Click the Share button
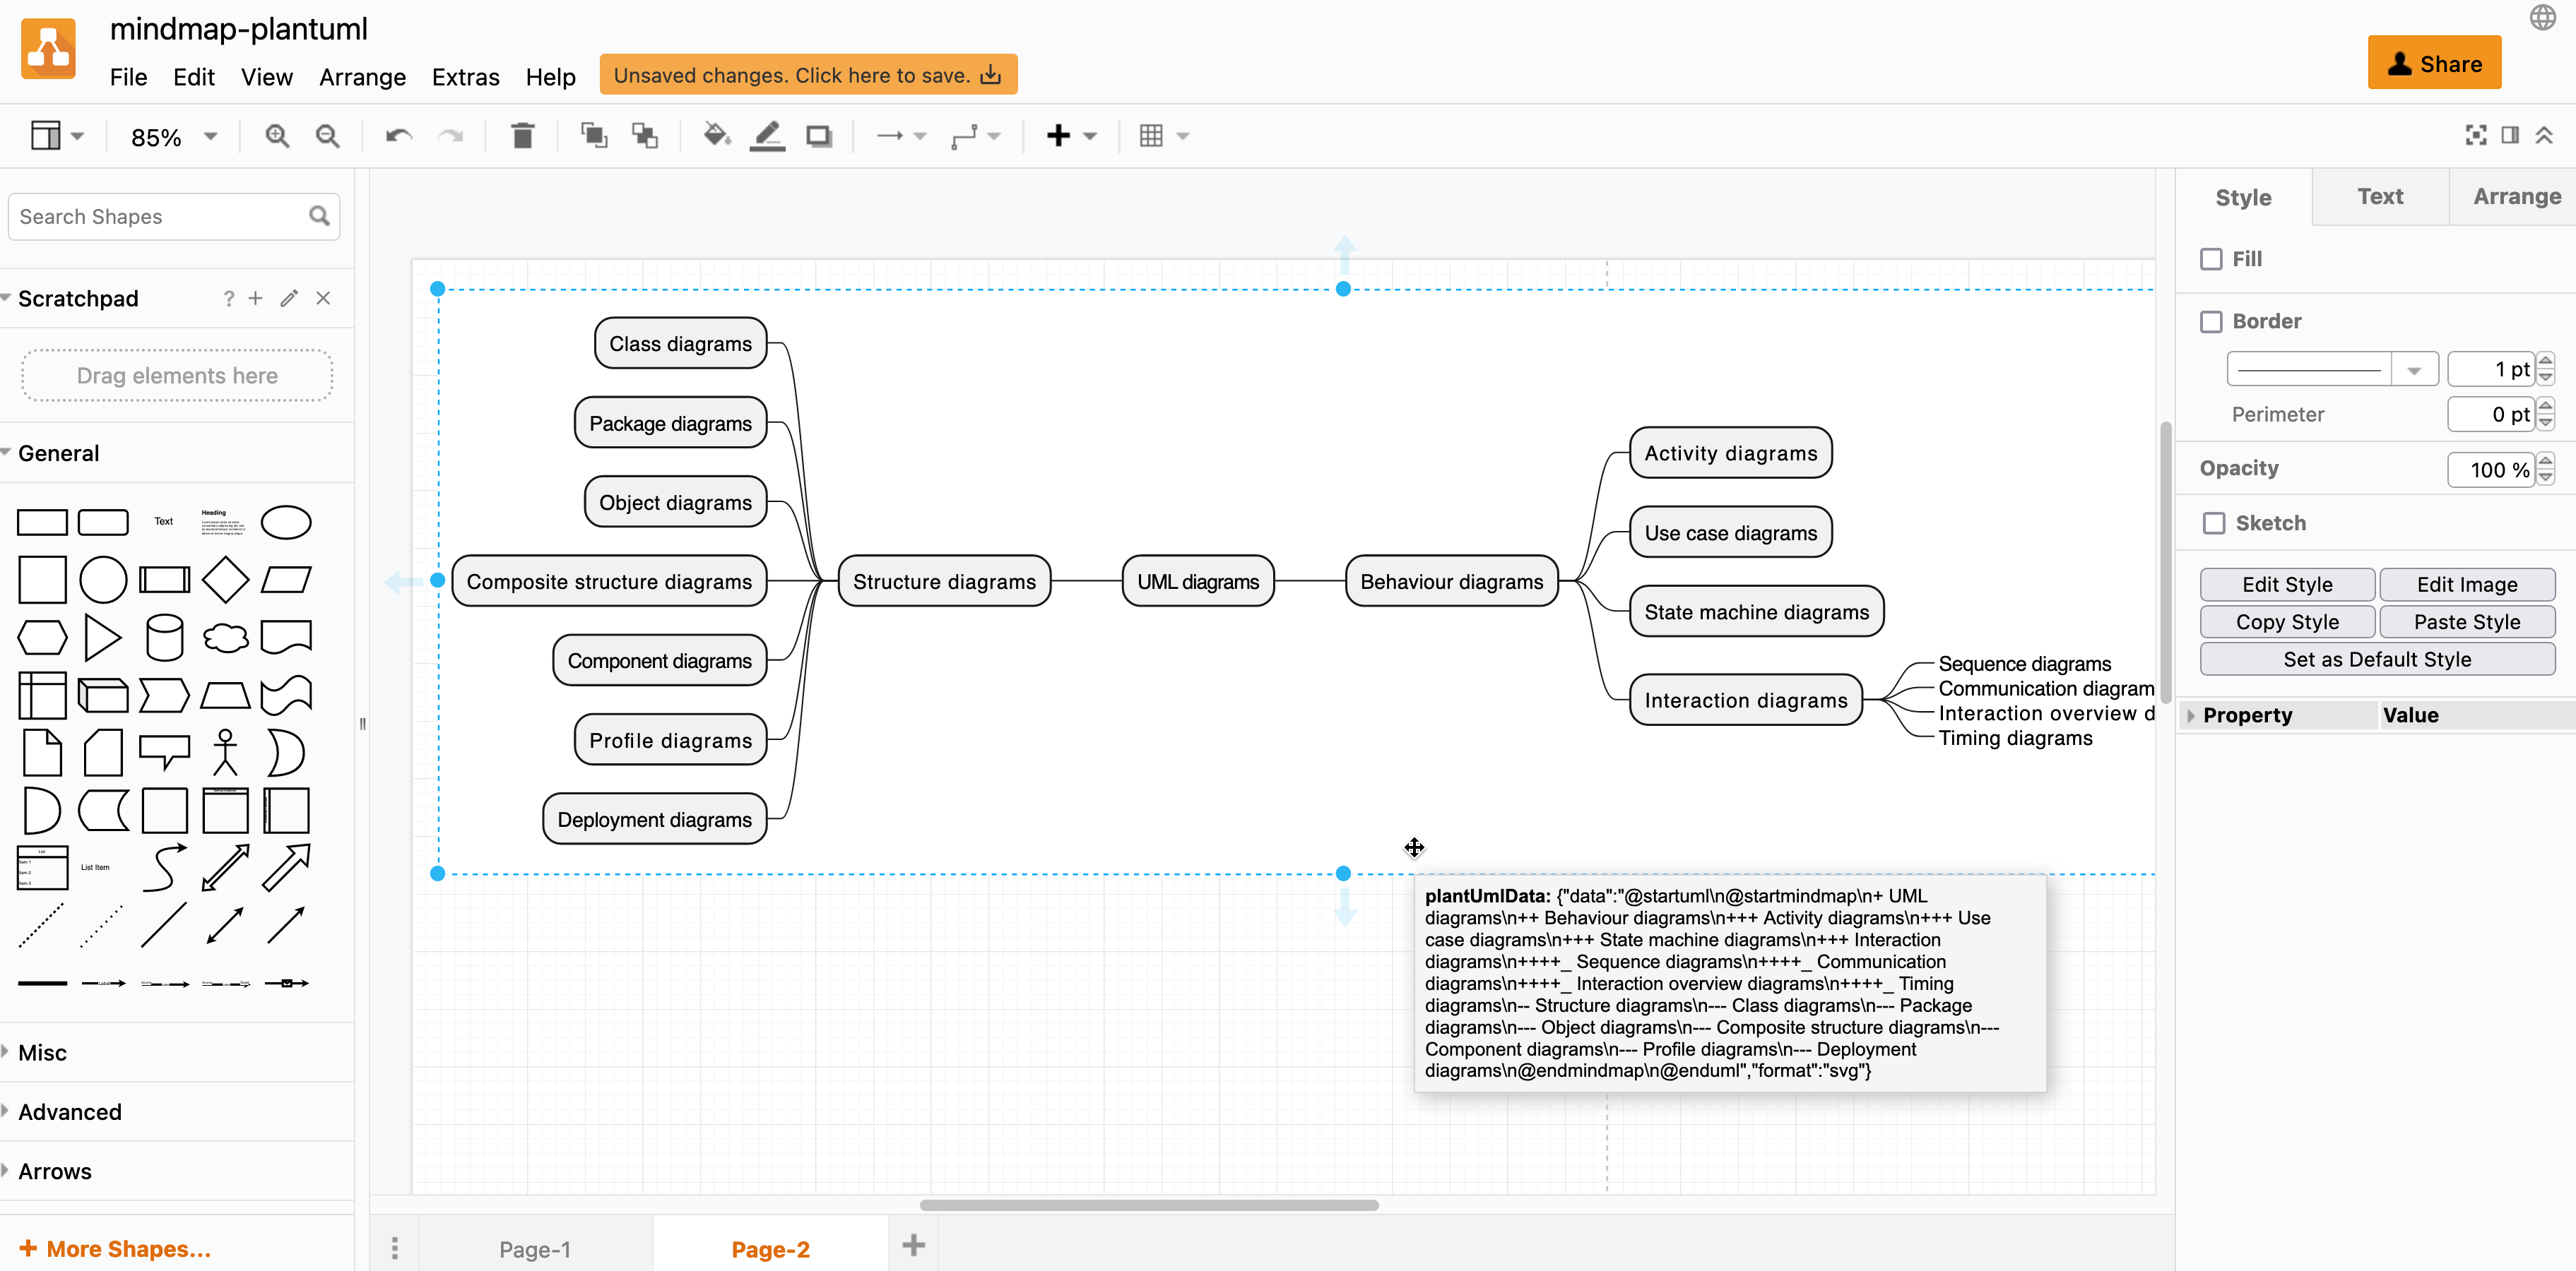Viewport: 2576px width, 1271px height. pos(2434,62)
